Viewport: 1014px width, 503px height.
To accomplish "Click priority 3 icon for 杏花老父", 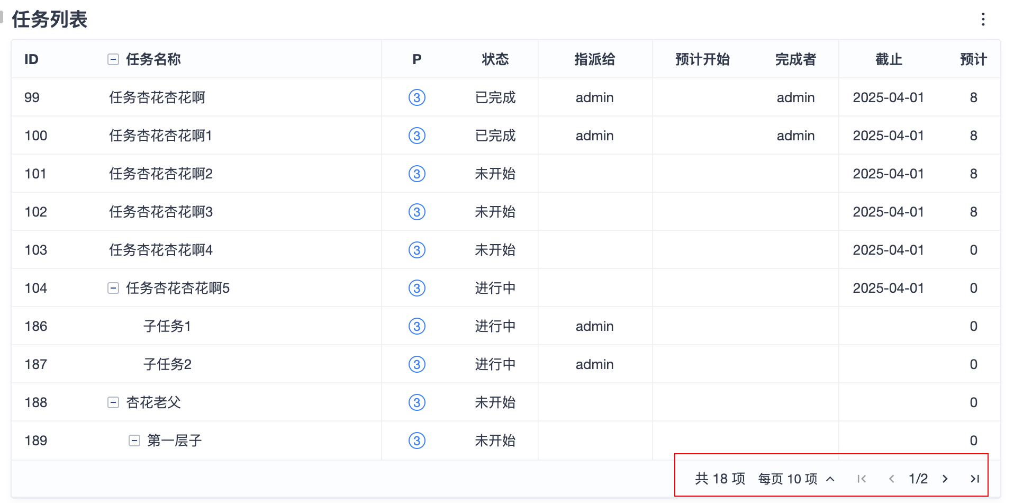I will pos(417,402).
